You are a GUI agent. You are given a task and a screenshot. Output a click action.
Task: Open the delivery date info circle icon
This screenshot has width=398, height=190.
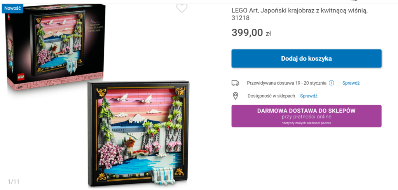click(331, 83)
